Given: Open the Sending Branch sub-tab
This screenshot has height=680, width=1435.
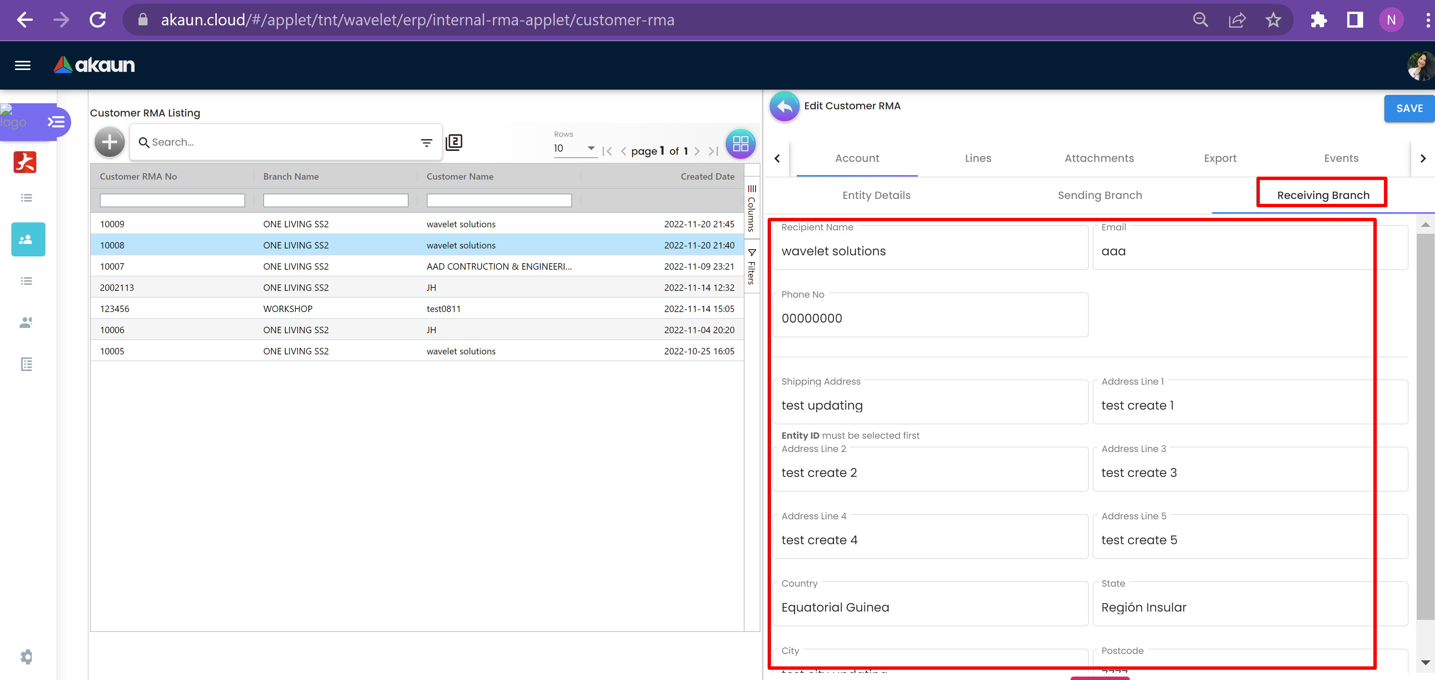Looking at the screenshot, I should coord(1099,196).
